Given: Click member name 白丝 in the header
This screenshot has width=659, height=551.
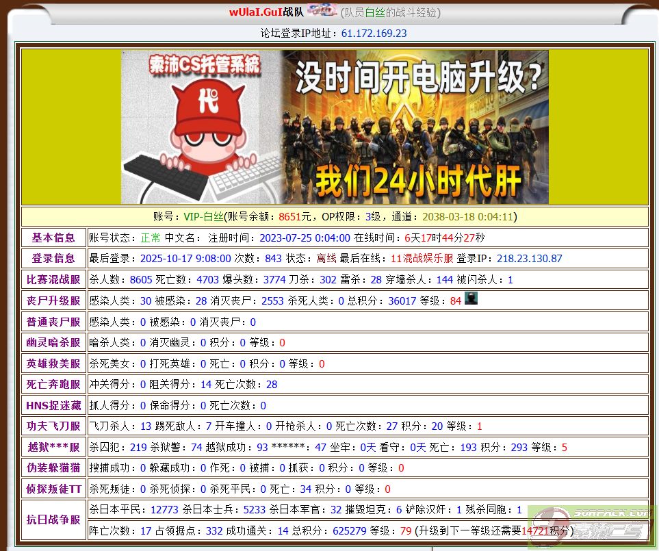Looking at the screenshot, I should click(374, 12).
